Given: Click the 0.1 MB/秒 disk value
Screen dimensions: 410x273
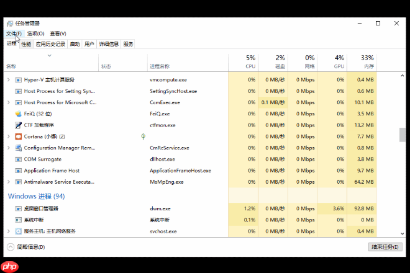Looking at the screenshot, I should [273, 102].
